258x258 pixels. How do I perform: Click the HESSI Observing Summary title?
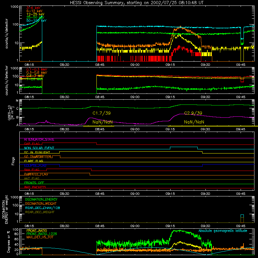(137, 3)
